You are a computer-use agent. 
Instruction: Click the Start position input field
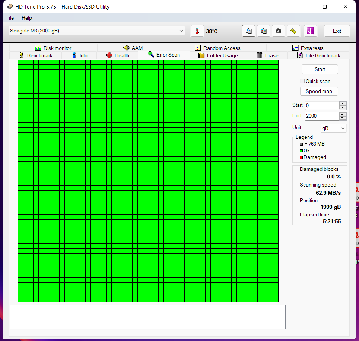[x=322, y=105]
